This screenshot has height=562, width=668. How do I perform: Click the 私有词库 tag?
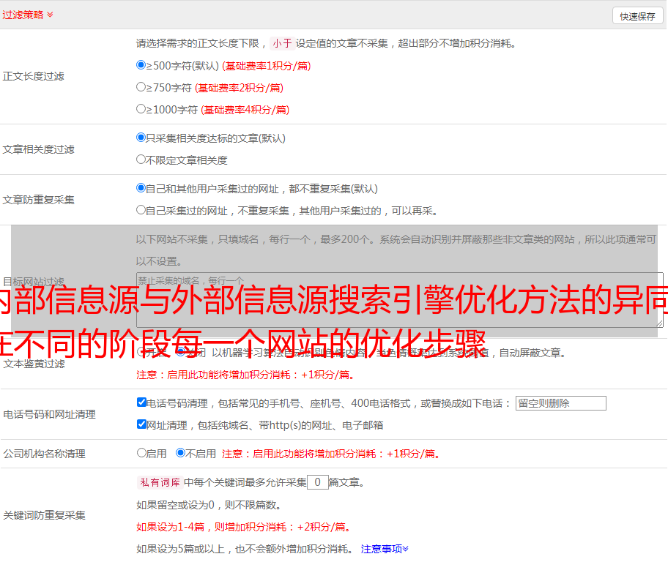pos(160,482)
